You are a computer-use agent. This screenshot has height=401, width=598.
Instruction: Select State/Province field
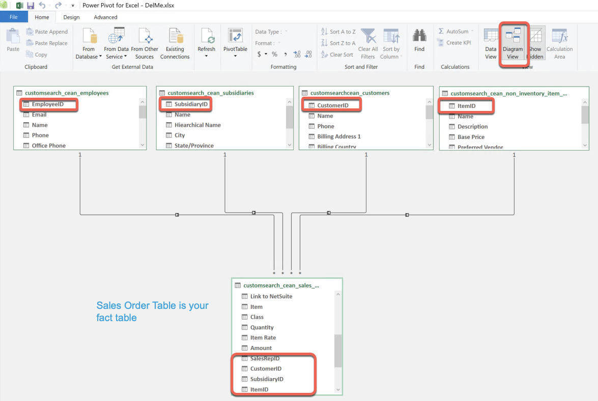(x=194, y=146)
